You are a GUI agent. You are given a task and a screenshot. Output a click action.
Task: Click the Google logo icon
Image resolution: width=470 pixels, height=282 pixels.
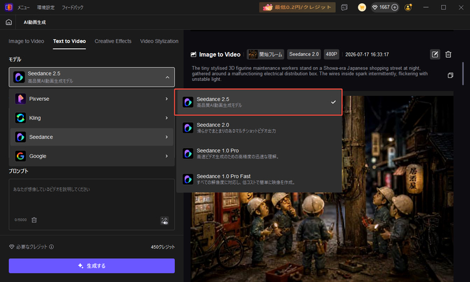pos(21,156)
